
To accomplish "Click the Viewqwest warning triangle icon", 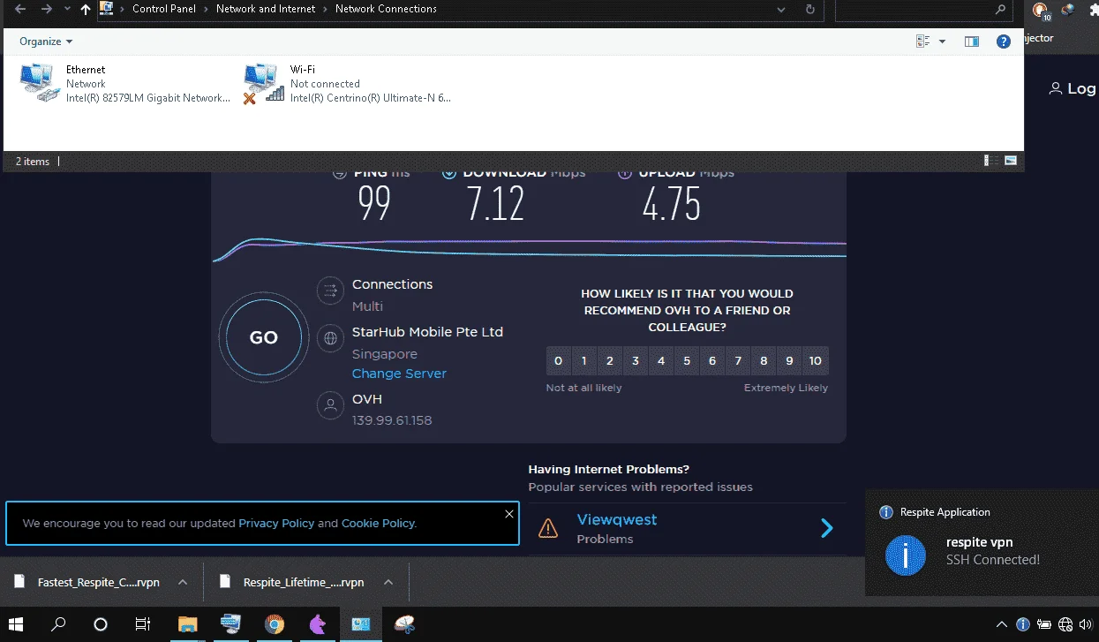I will coord(548,528).
